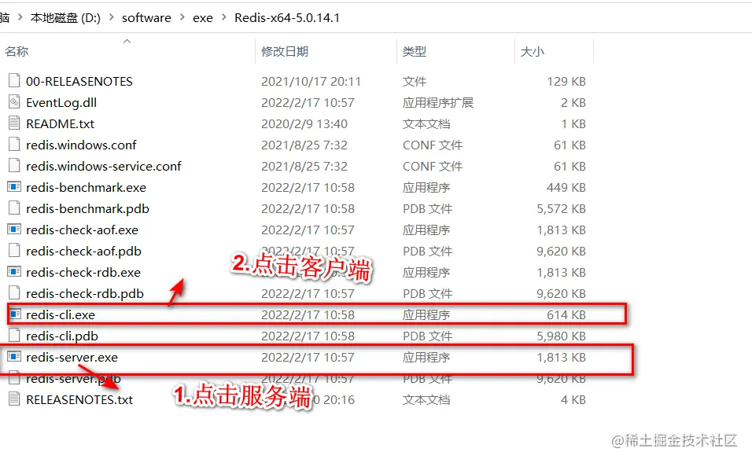Expand chevron after software breadcrumb
752x463 pixels.
(182, 17)
